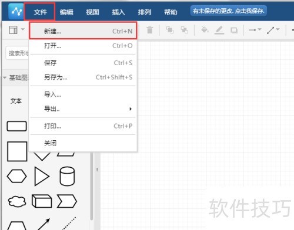Expand the 导出 submenu arrow
Image resolution: width=294 pixels, height=230 pixels.
pos(131,109)
